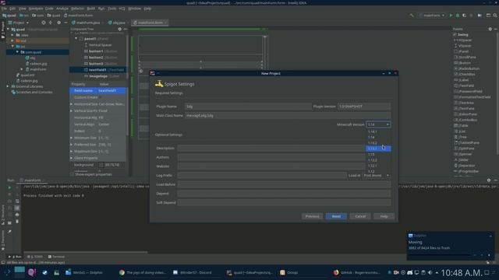Click the background color swatch in properties

click(101, 165)
